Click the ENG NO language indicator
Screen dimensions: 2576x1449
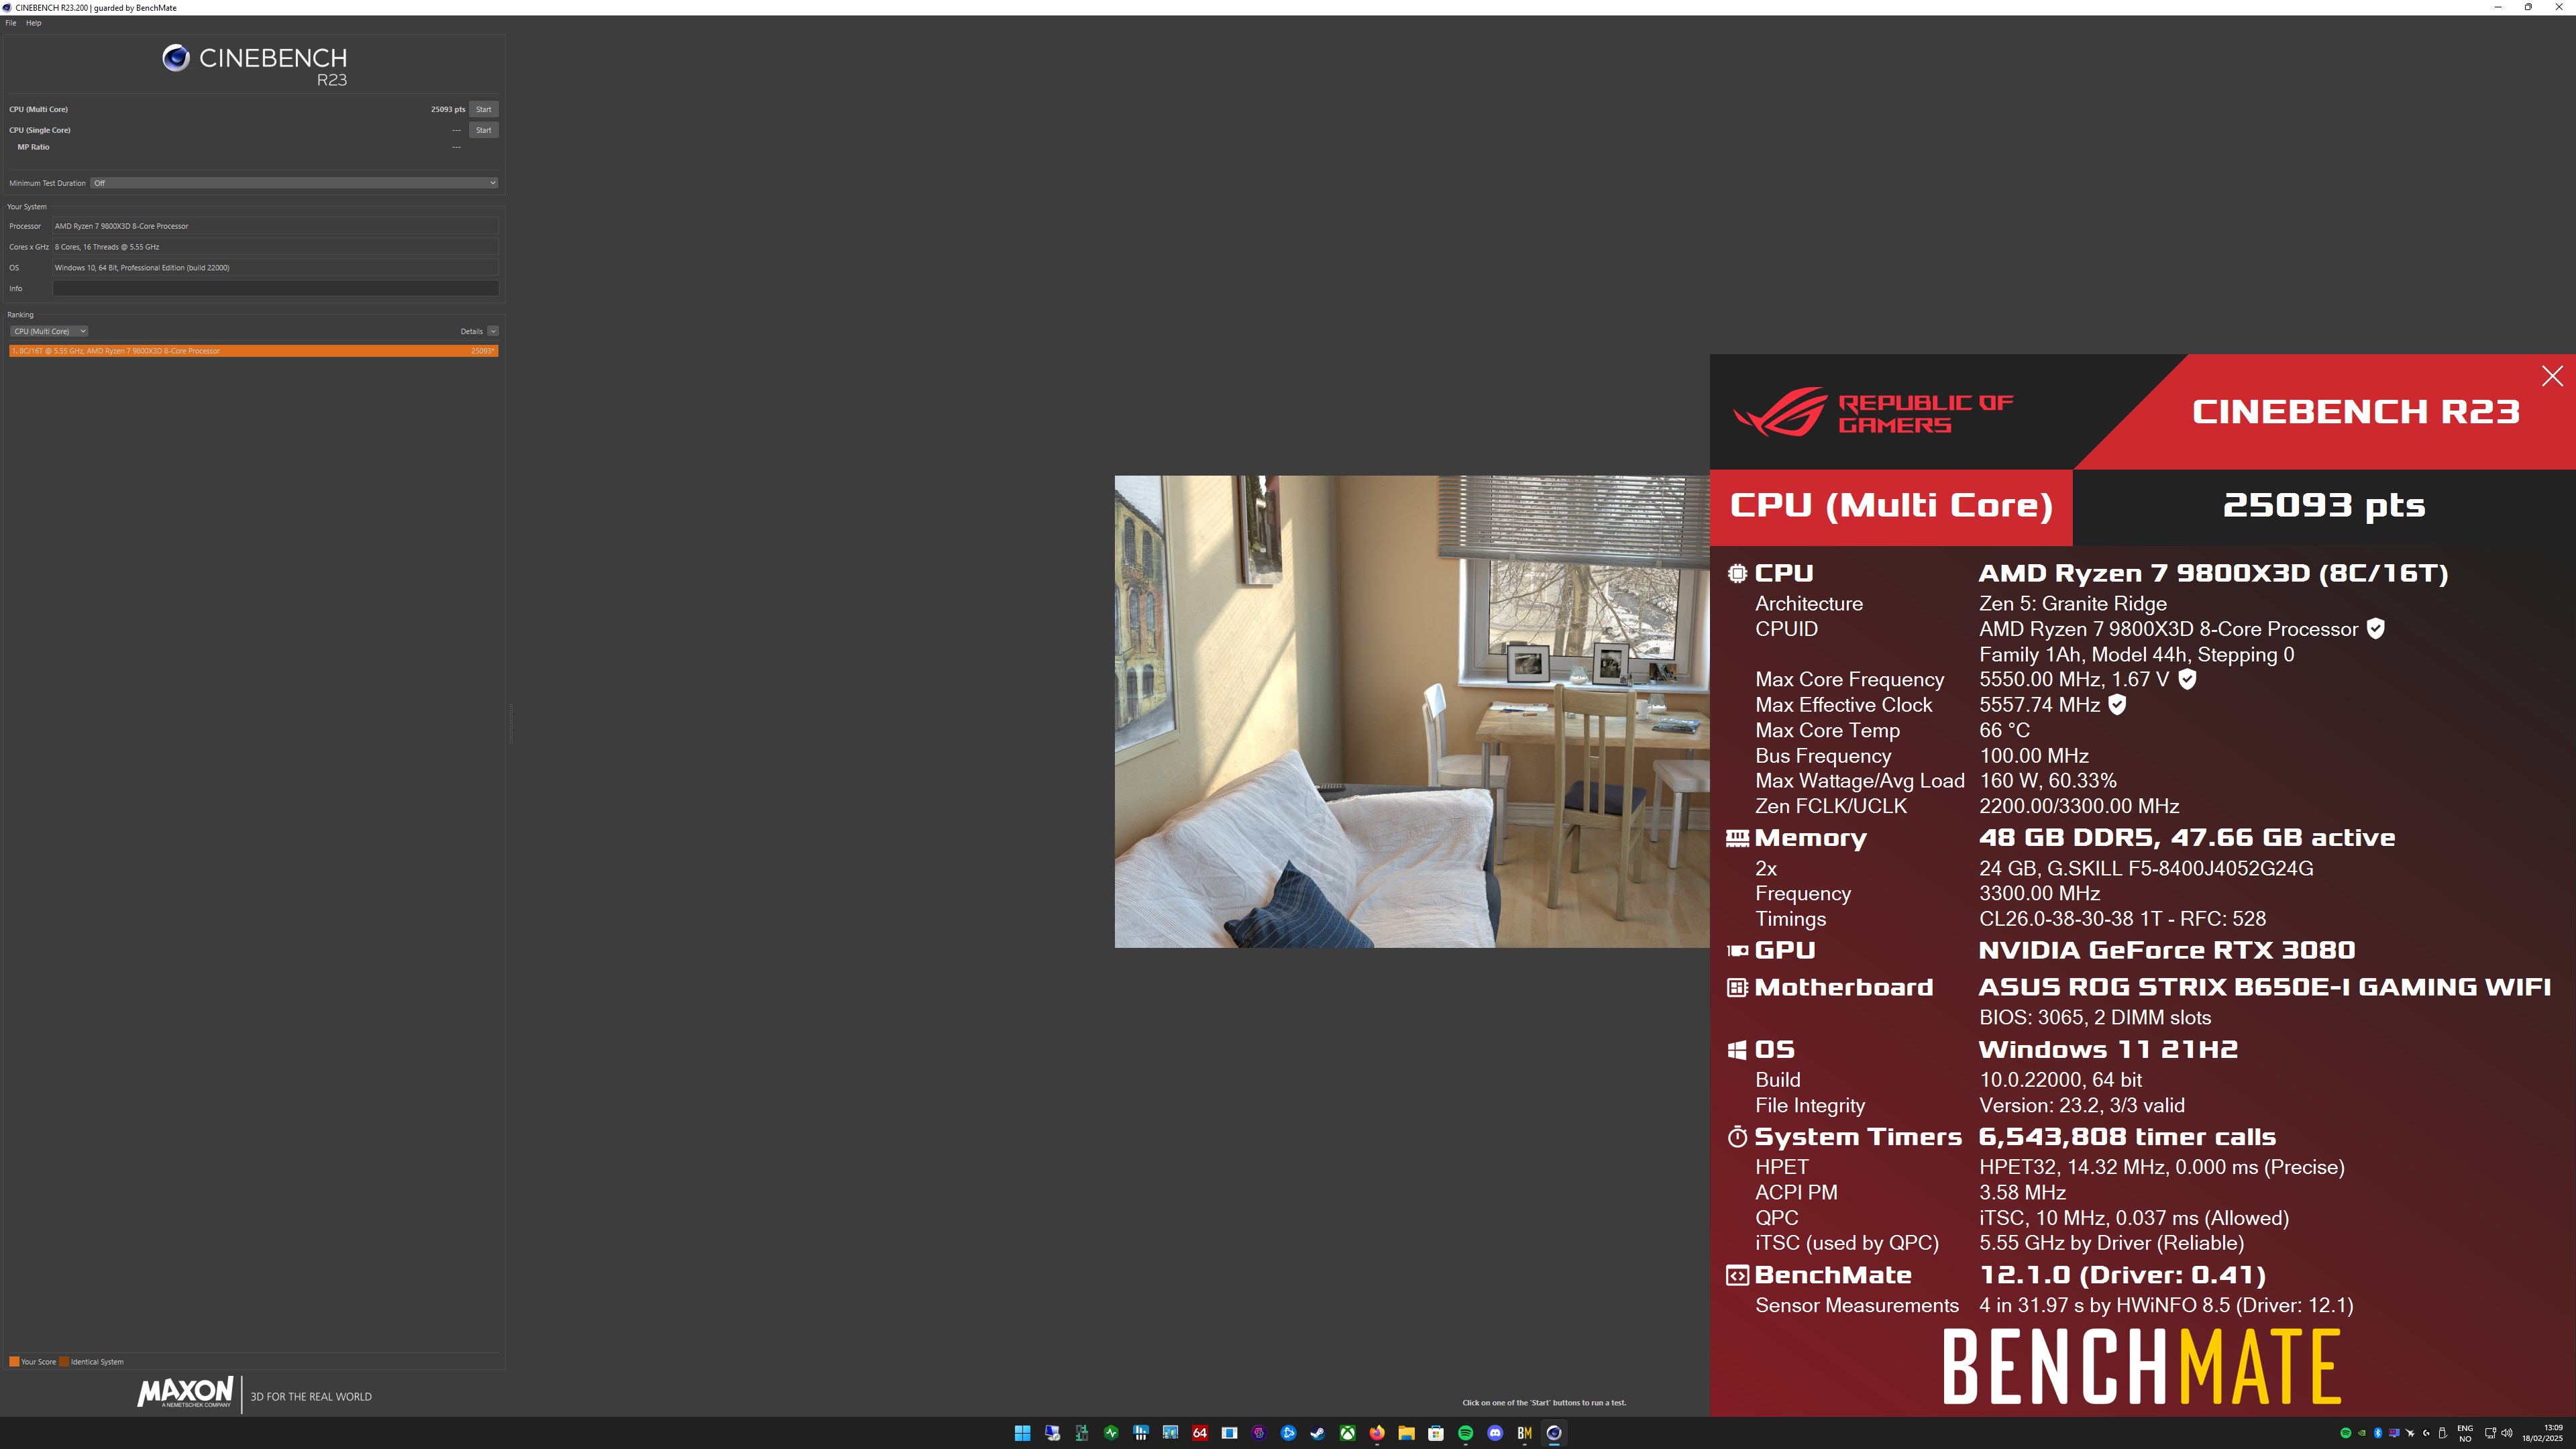pos(2465,1433)
